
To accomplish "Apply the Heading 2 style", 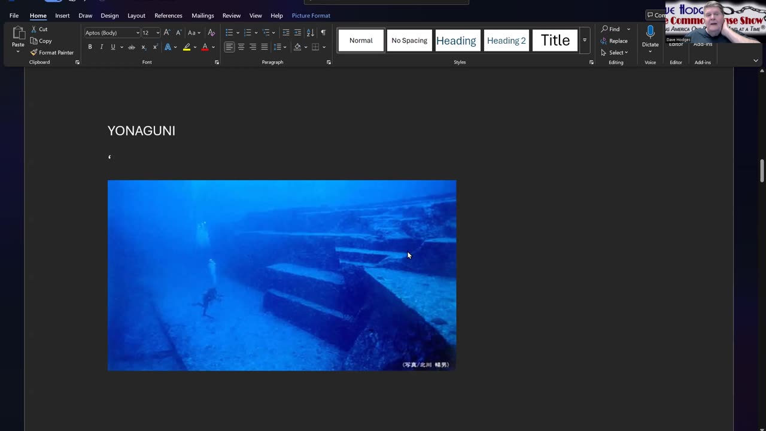I will (x=506, y=41).
